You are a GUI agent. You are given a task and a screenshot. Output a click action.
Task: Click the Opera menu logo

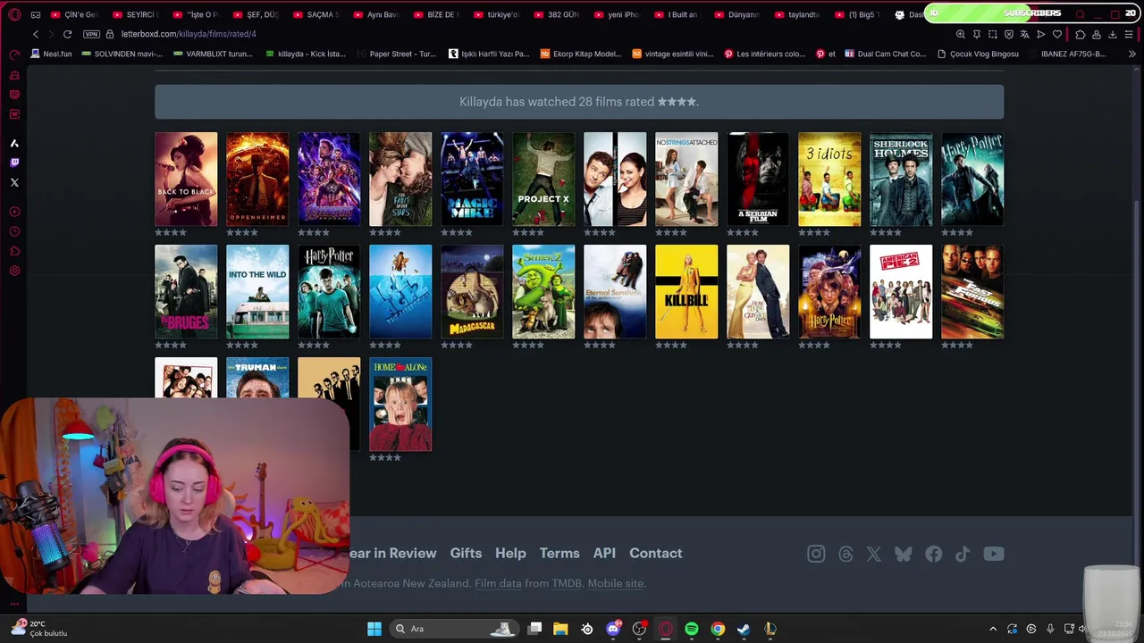tap(13, 14)
